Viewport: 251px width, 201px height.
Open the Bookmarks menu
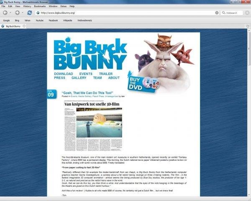(x=40, y=6)
